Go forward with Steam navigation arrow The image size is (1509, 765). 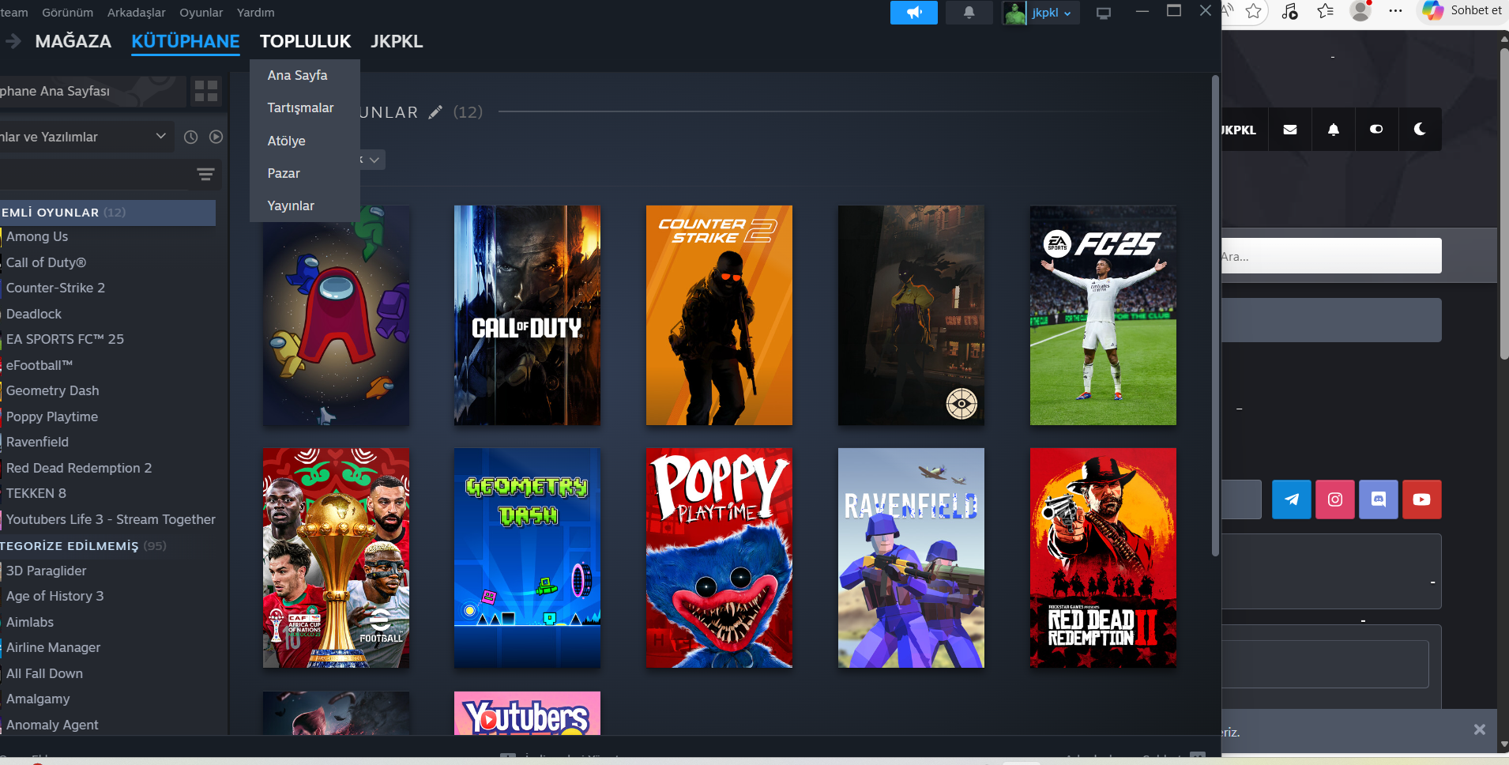click(13, 41)
